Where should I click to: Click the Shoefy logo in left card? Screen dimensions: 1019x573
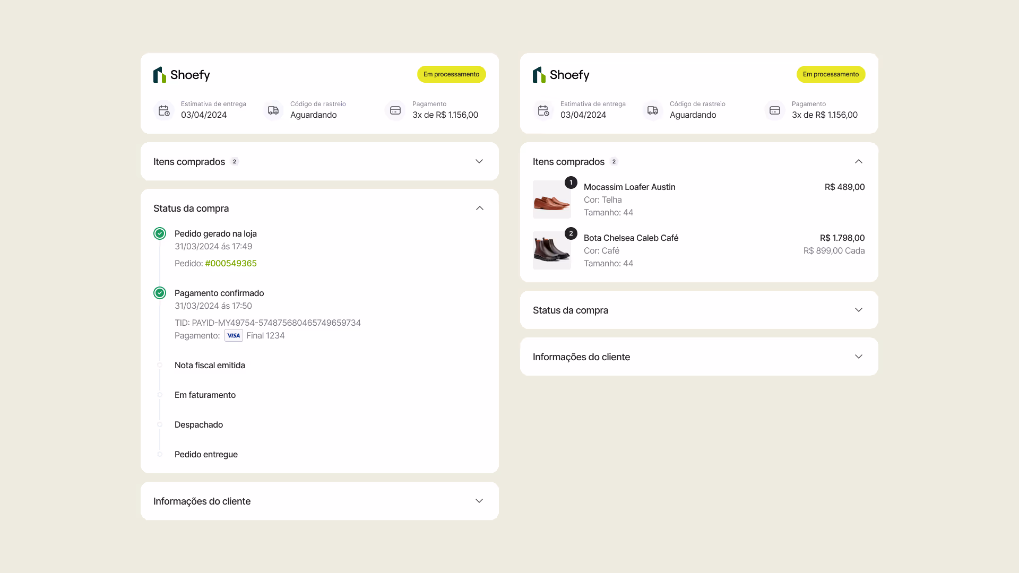[x=182, y=75]
